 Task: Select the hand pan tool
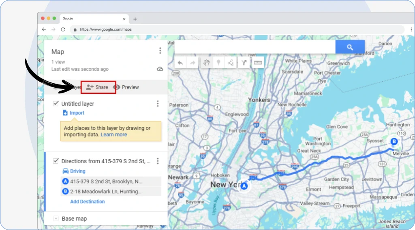[206, 63]
